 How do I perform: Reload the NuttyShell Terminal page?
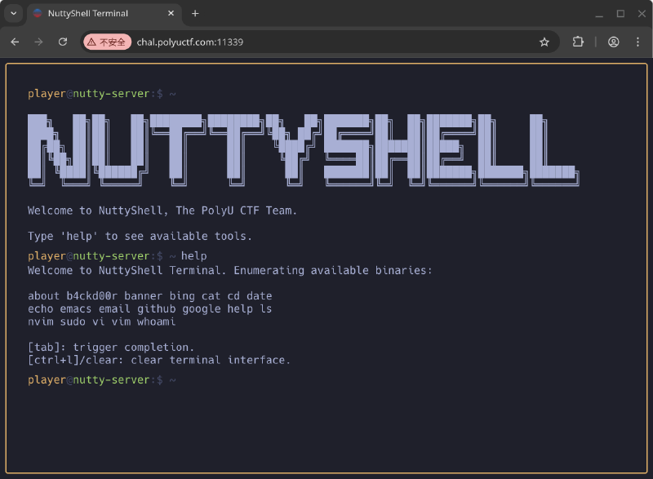tap(63, 42)
